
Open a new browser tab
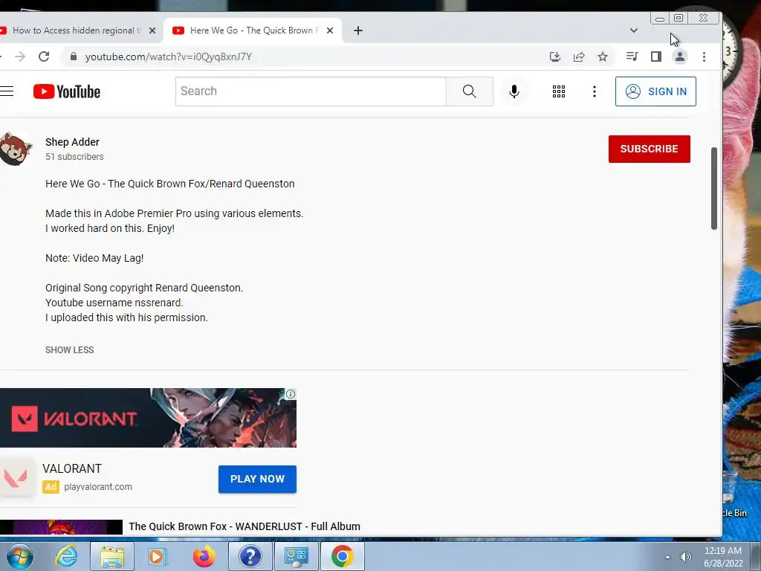(358, 30)
